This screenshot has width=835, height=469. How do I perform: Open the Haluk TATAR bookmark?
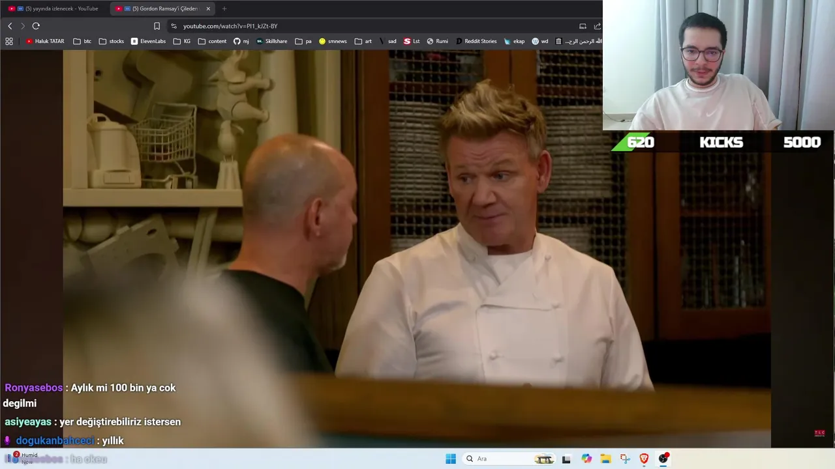[45, 41]
